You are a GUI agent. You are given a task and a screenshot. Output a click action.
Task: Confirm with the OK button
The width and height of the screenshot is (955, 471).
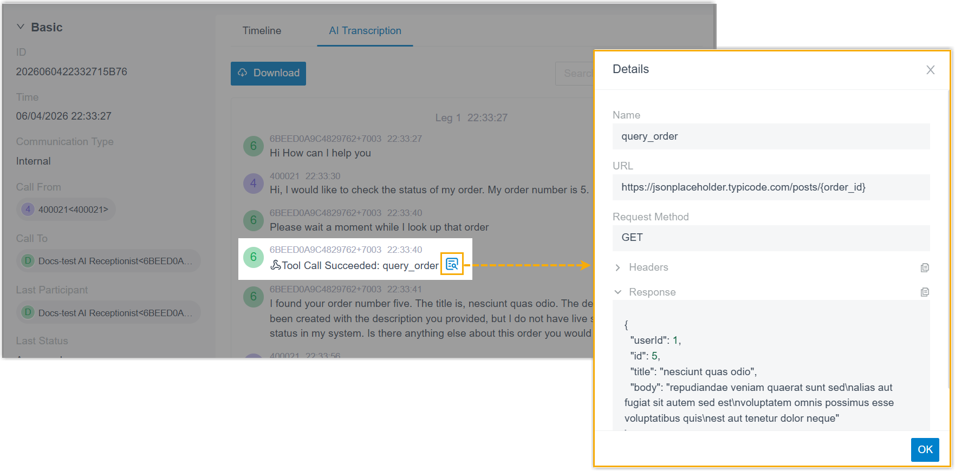pos(925,449)
